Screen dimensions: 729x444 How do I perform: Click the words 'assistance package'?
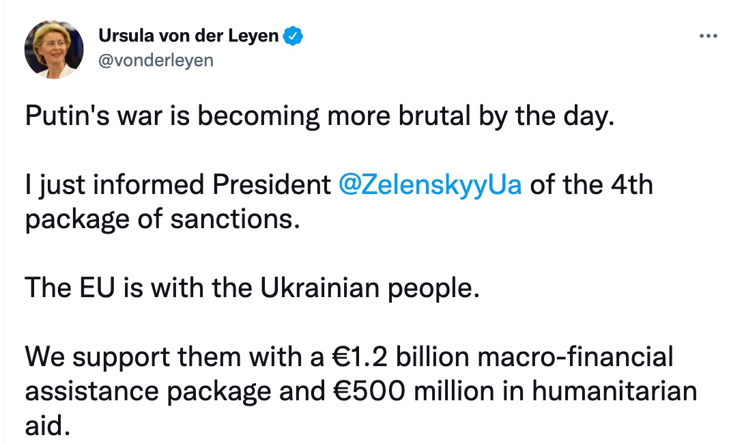[x=148, y=391]
